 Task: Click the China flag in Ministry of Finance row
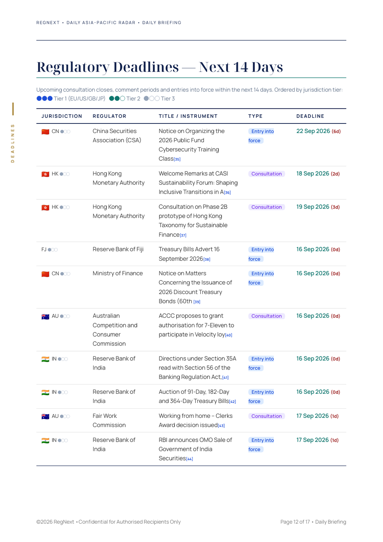pos(45,274)
